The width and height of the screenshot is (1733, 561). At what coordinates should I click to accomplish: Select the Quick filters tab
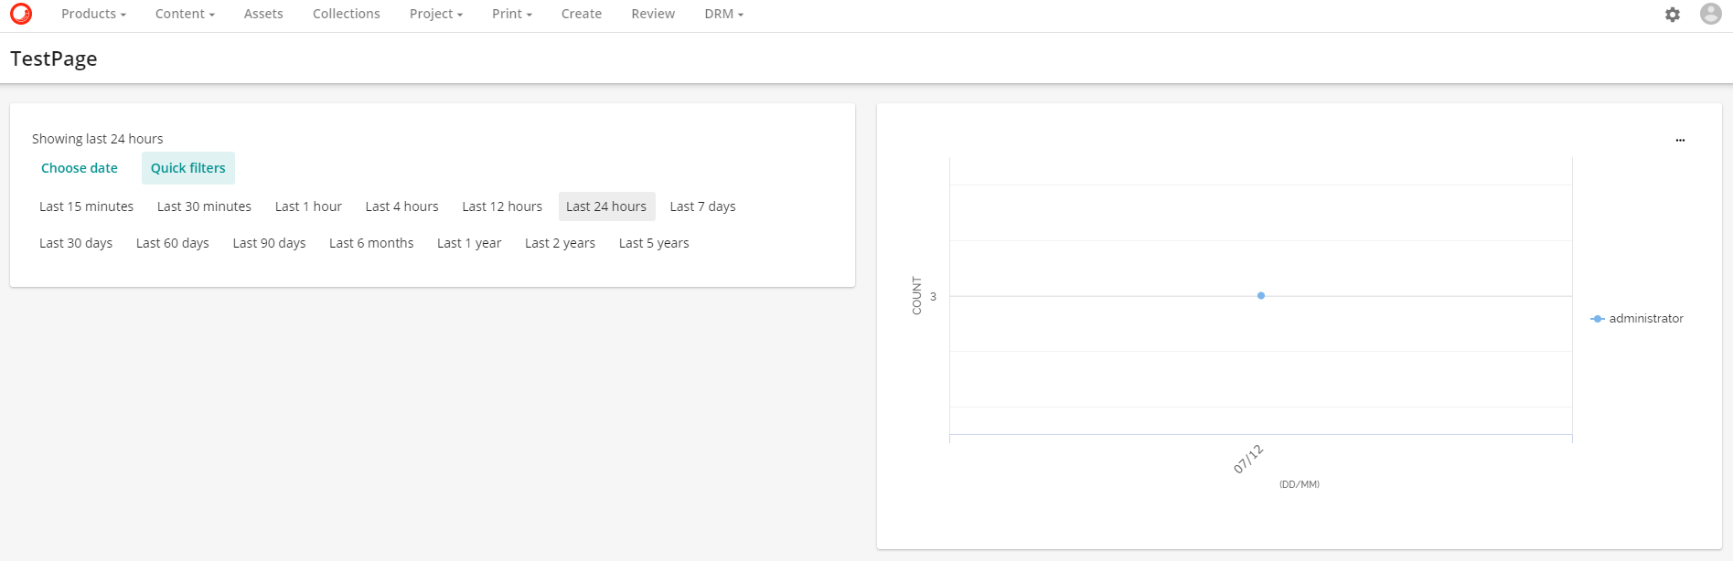[x=188, y=168]
